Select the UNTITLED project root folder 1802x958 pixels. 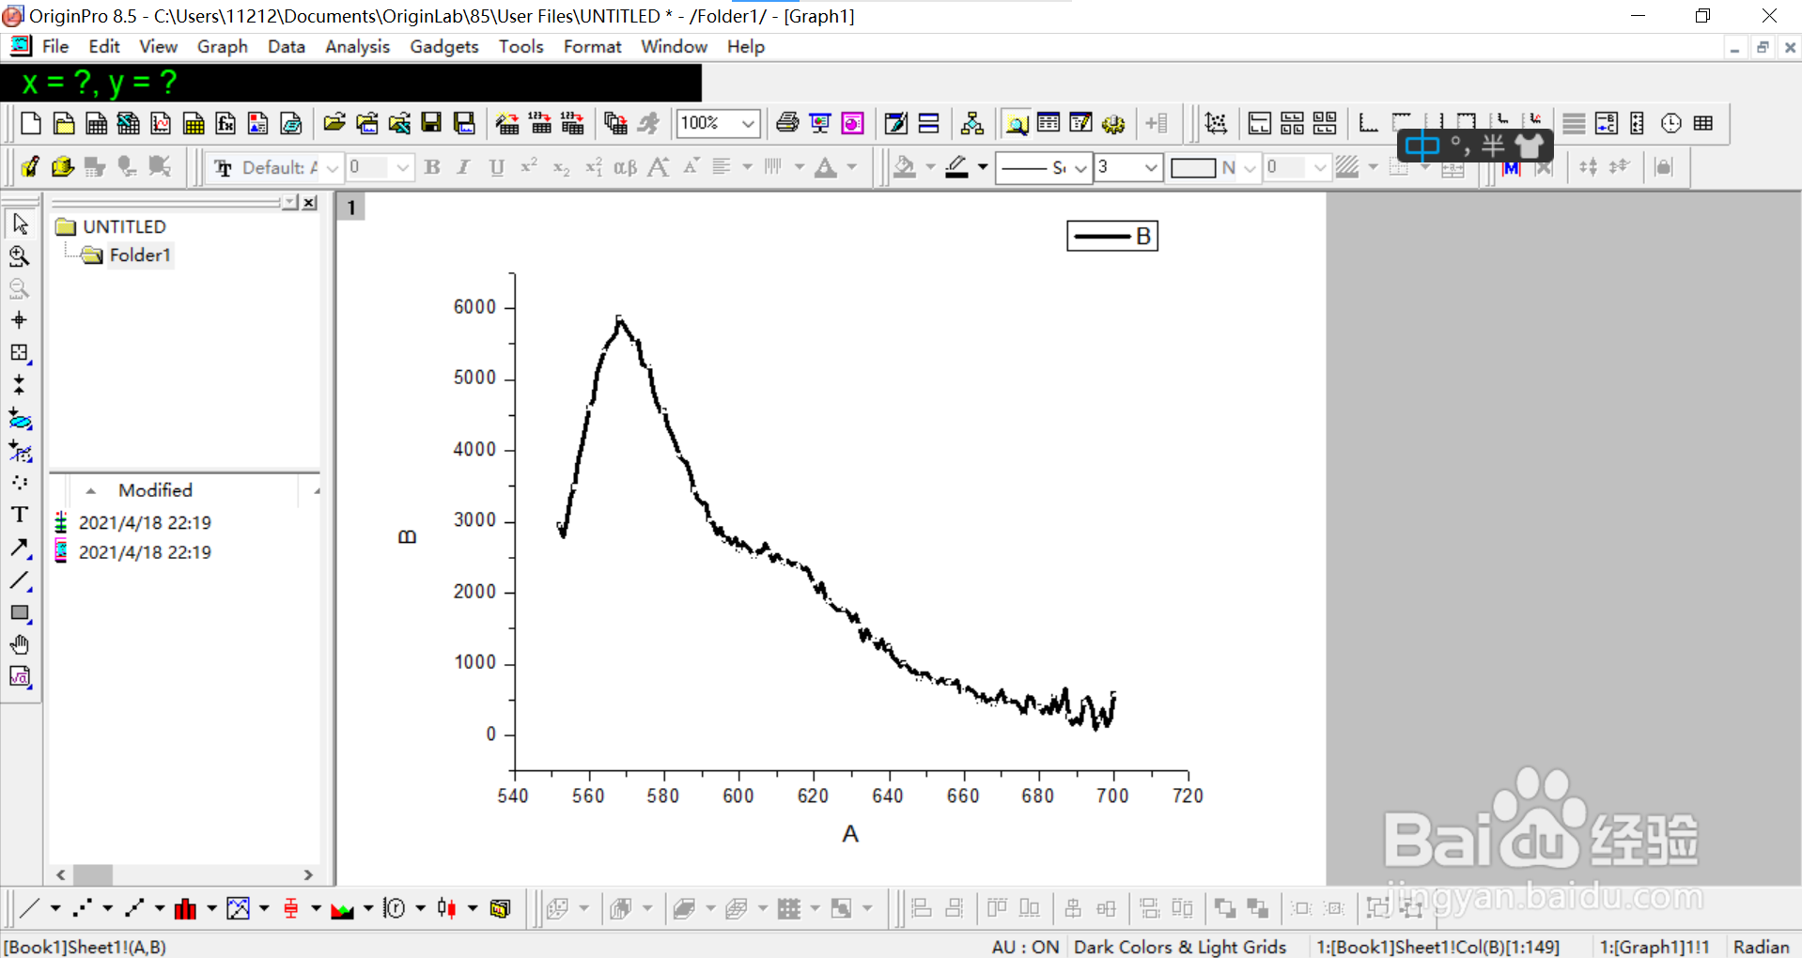click(124, 226)
